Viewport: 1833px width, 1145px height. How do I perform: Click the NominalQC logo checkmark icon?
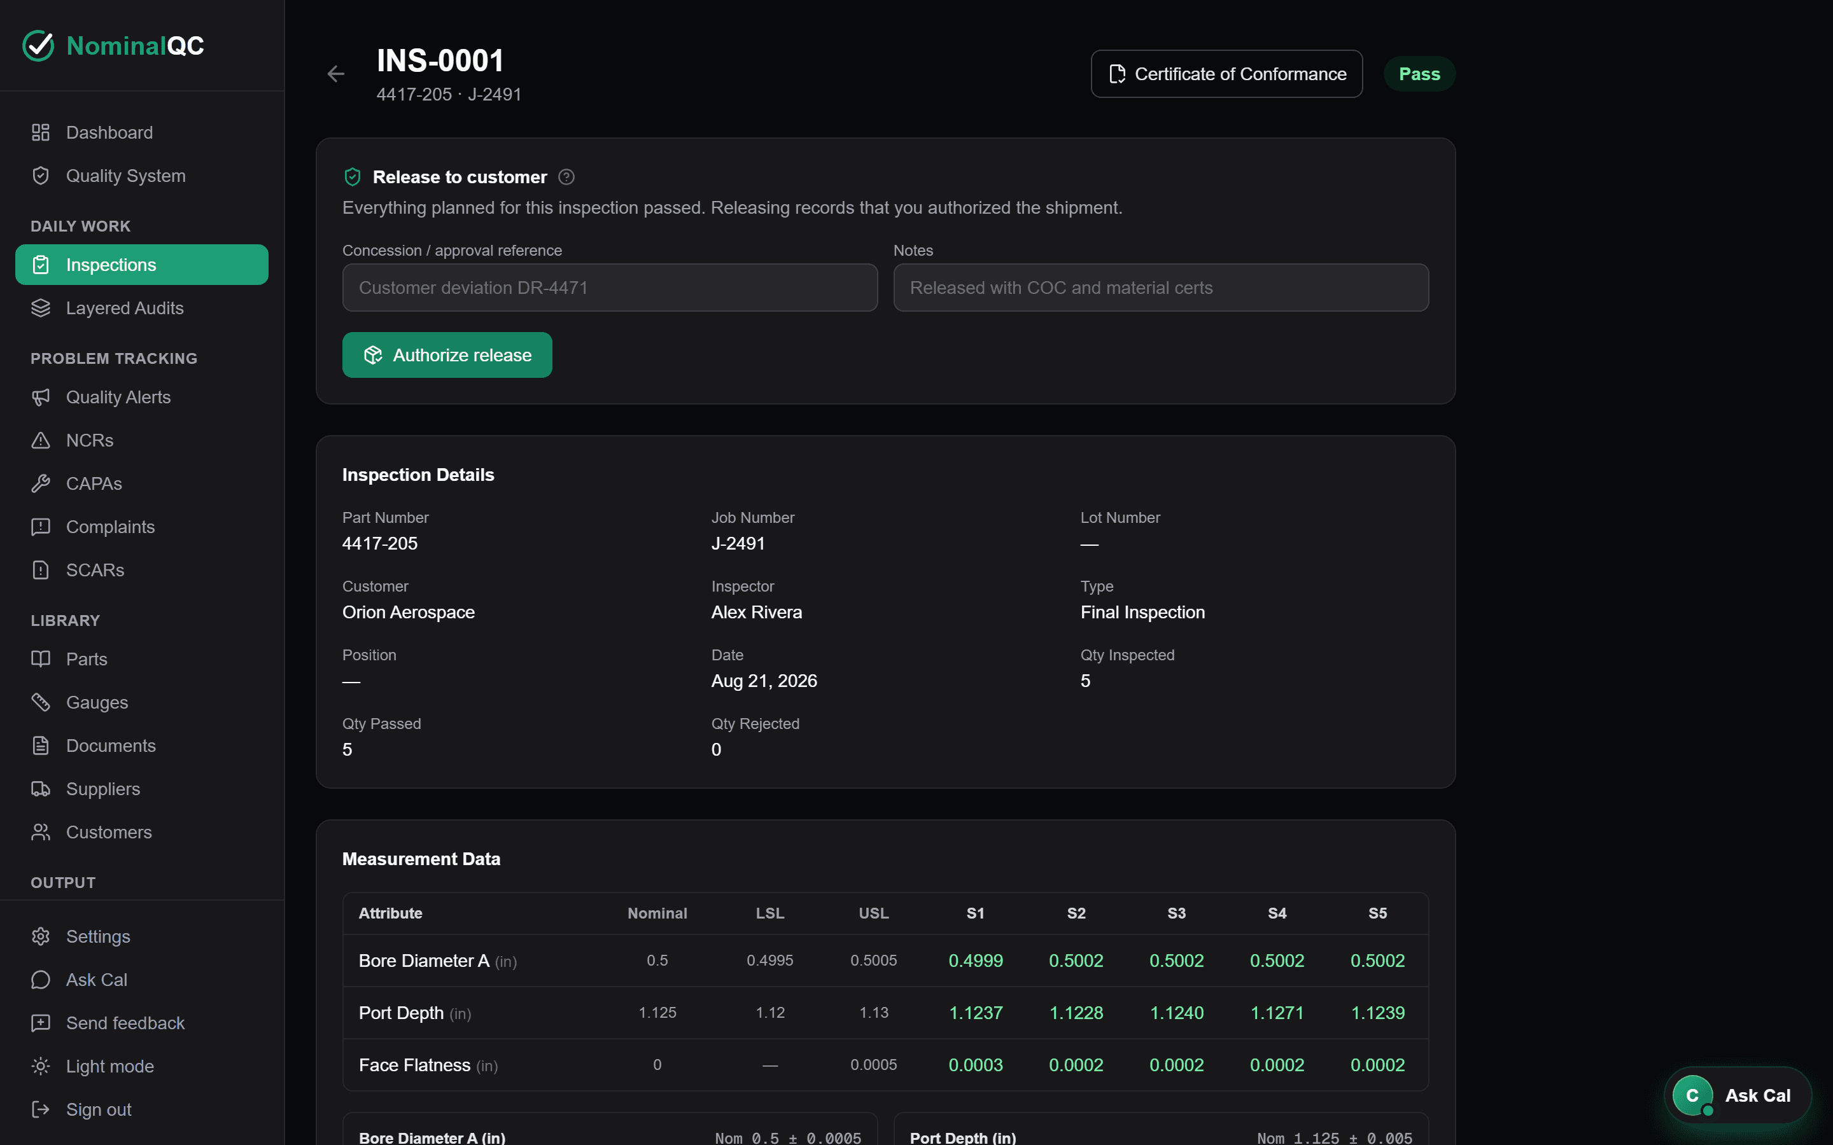pyautogui.click(x=39, y=45)
